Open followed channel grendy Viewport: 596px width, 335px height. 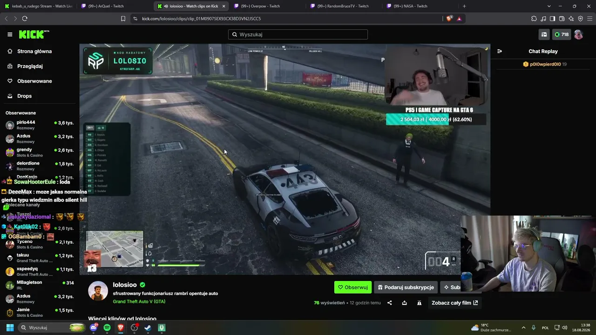pos(40,153)
